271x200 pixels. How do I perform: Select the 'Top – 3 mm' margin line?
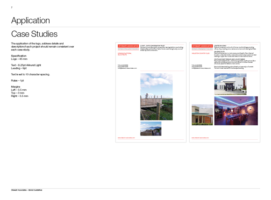[x=18, y=93]
